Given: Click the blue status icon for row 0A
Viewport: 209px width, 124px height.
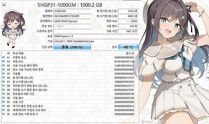Looking at the screenshot, I should point(3,94).
